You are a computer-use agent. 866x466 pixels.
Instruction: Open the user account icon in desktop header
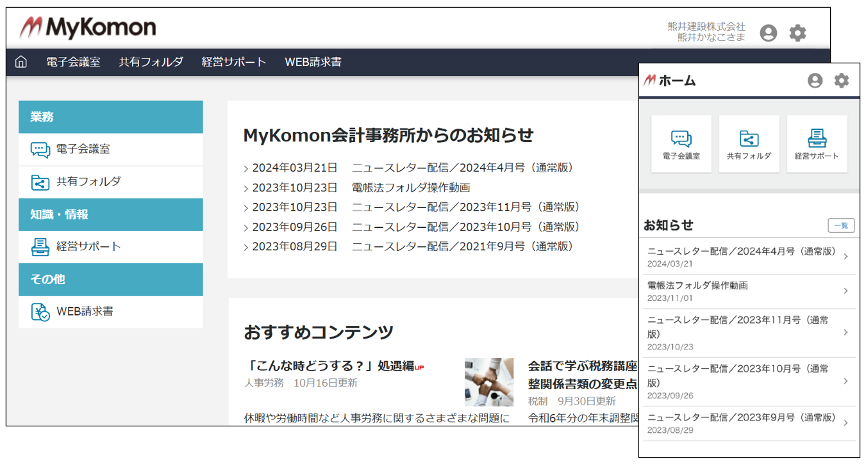(x=768, y=33)
